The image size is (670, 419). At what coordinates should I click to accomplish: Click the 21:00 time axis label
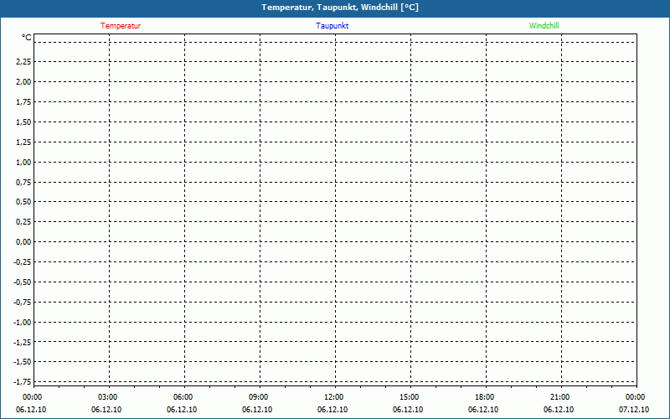[x=559, y=397]
